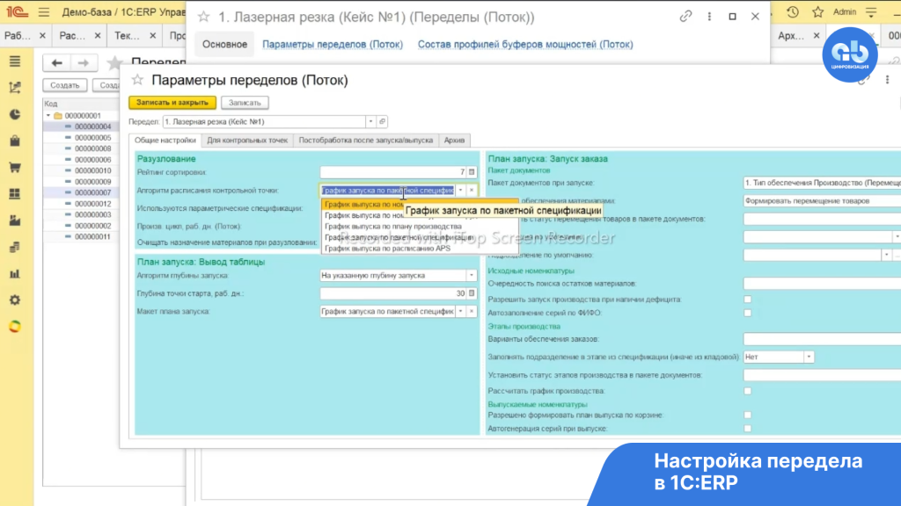Viewport: 901px width, 506px height.
Task: Toggle Разрешить запуск производства при наличии дефицита
Action: coord(748,300)
